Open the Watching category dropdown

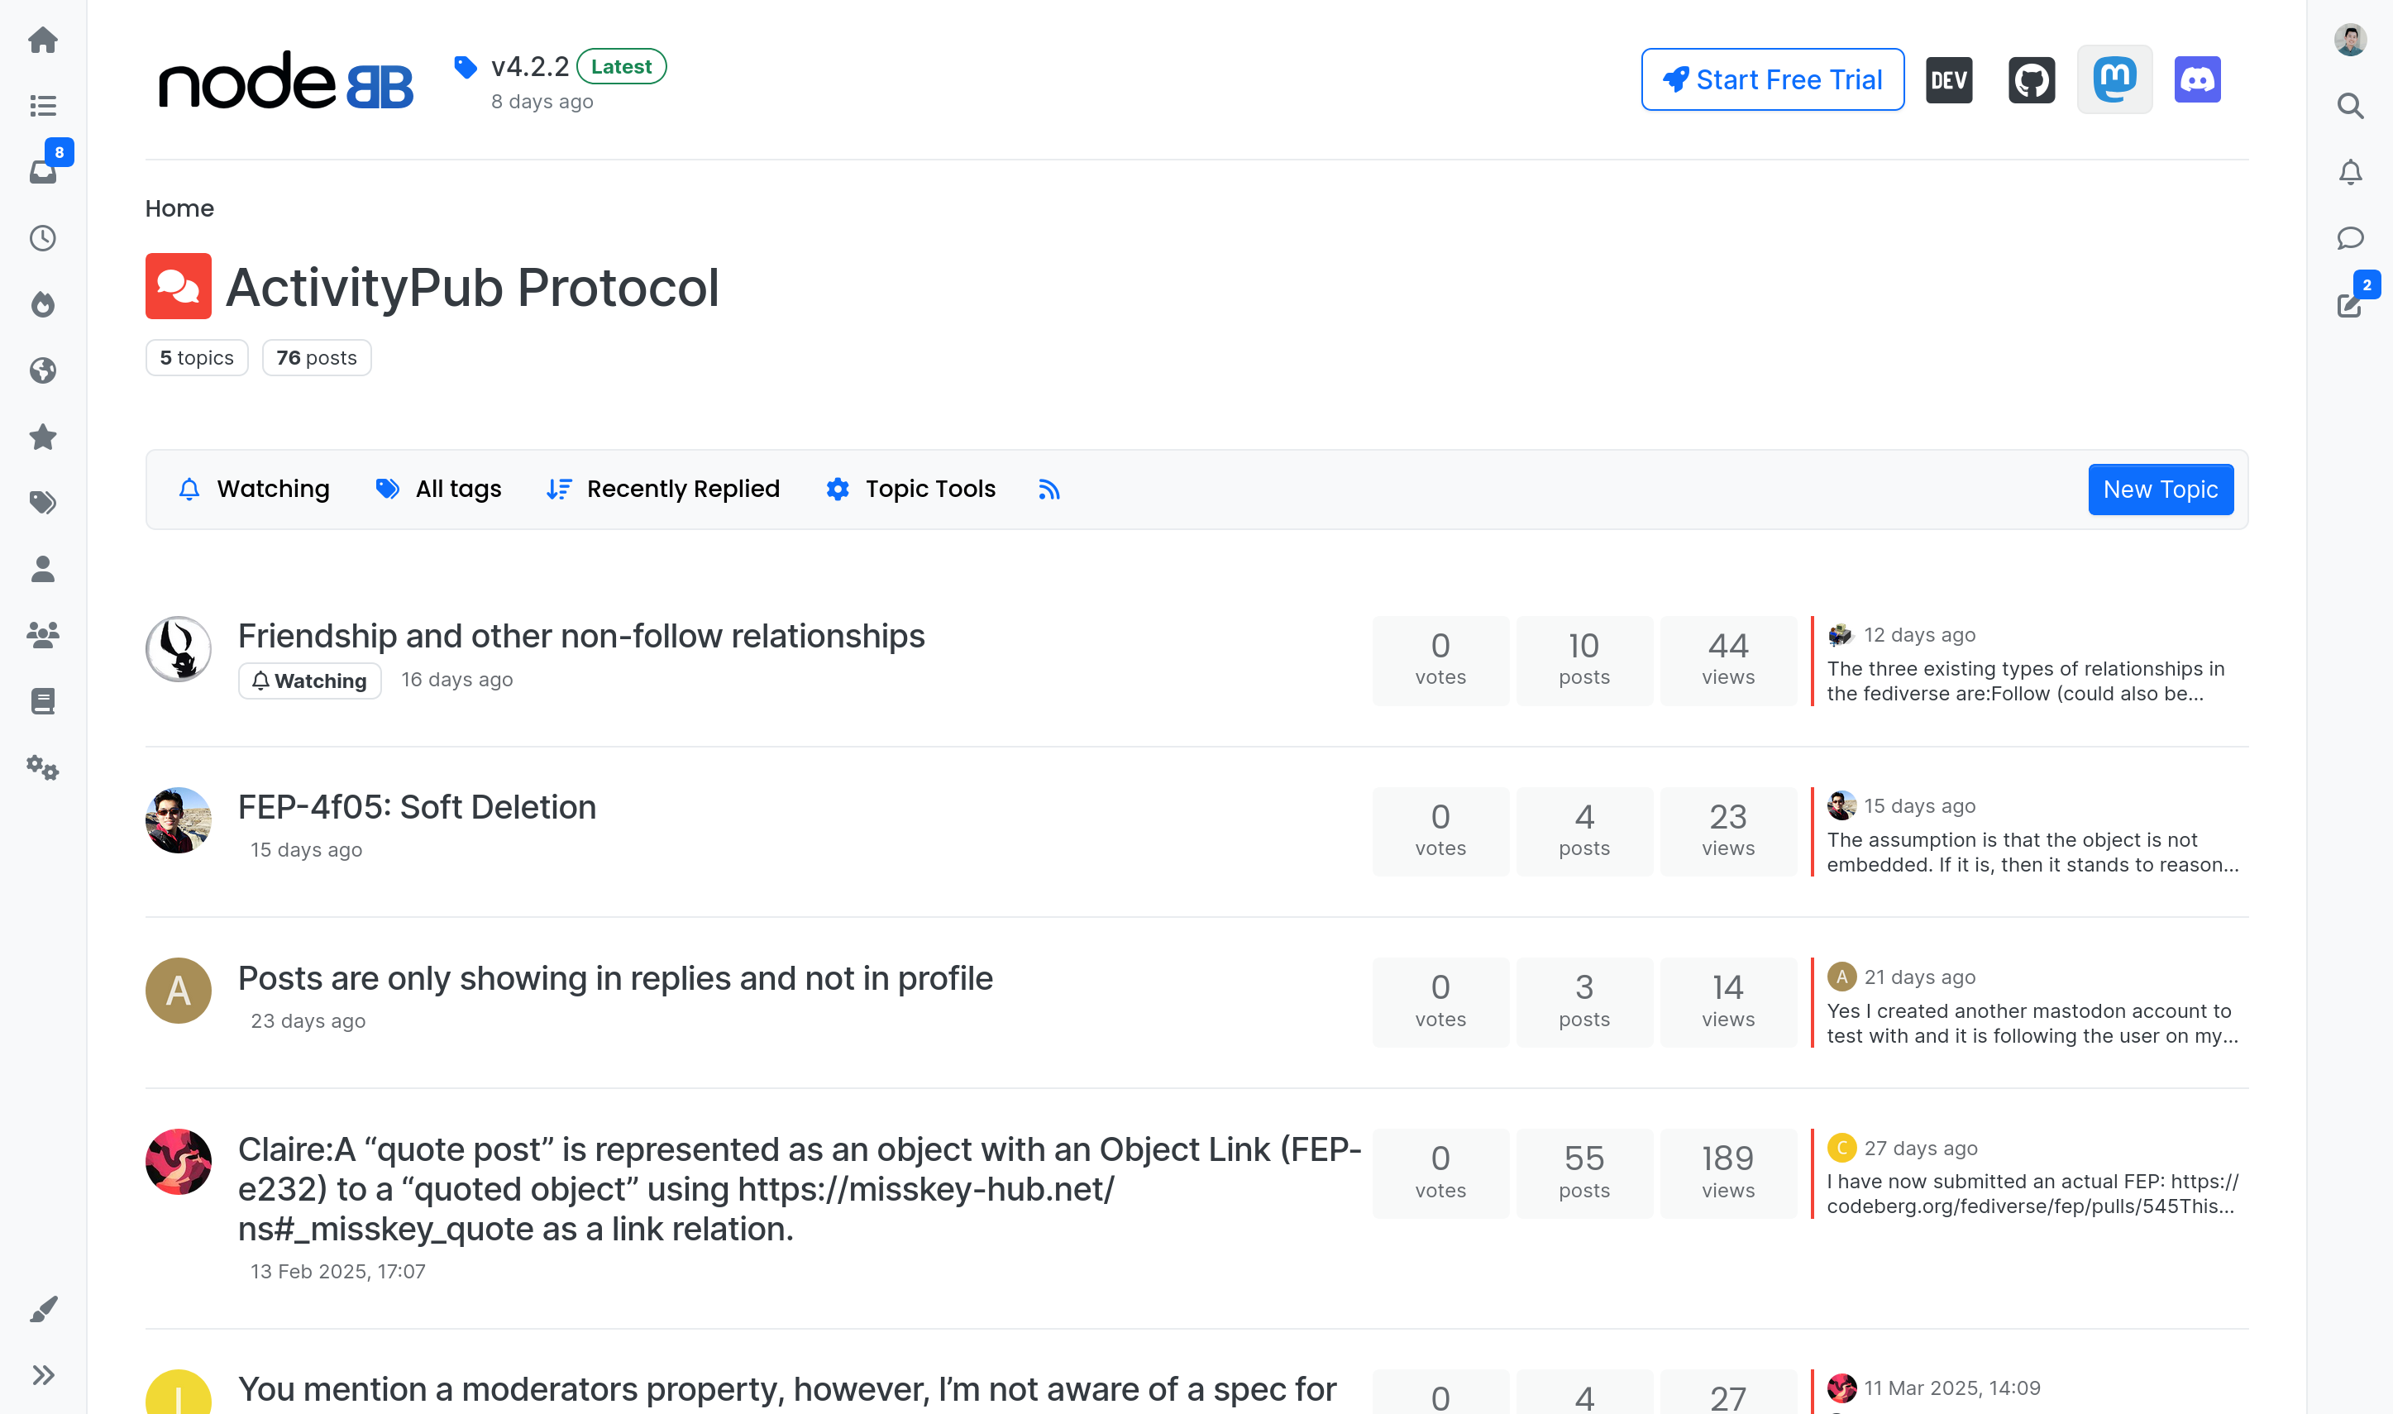[x=255, y=490]
